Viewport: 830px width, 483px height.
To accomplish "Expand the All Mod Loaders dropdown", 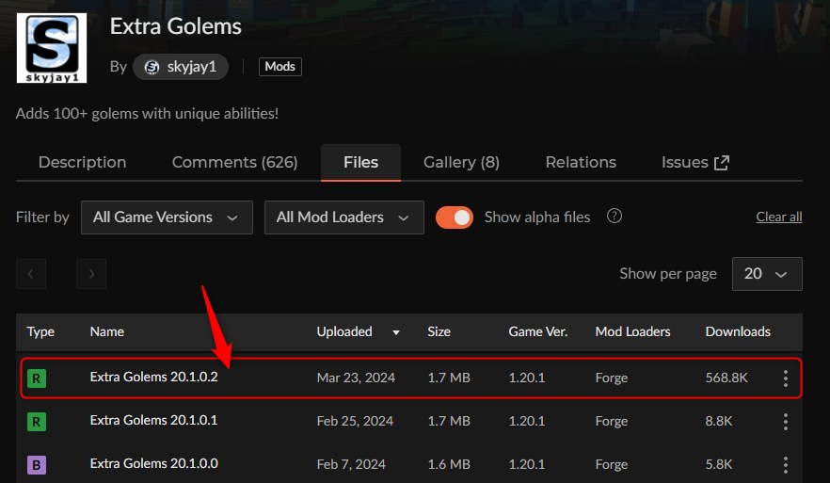I will pyautogui.click(x=344, y=217).
